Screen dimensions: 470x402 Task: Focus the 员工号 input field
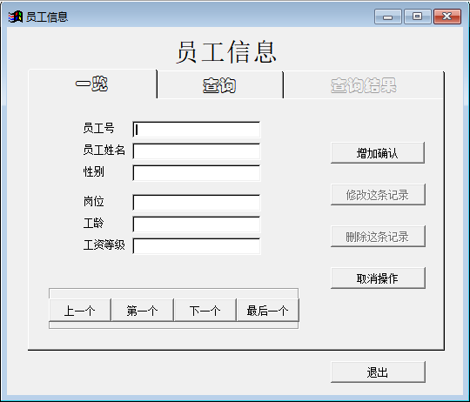[x=197, y=130]
